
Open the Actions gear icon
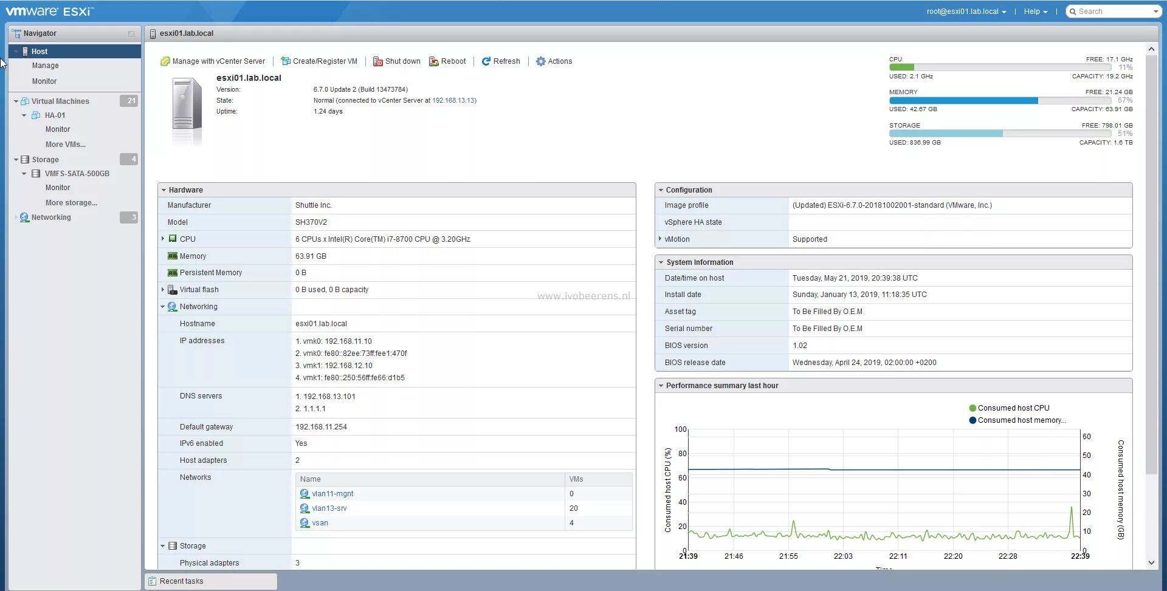tap(540, 61)
